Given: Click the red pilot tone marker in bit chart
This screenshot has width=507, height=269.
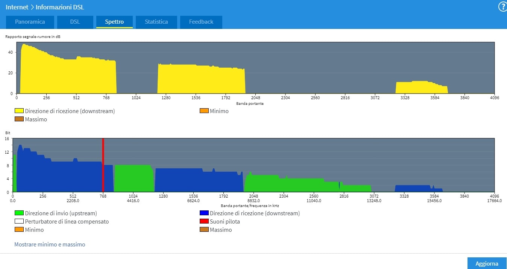Looking at the screenshot, I should pyautogui.click(x=103, y=165).
